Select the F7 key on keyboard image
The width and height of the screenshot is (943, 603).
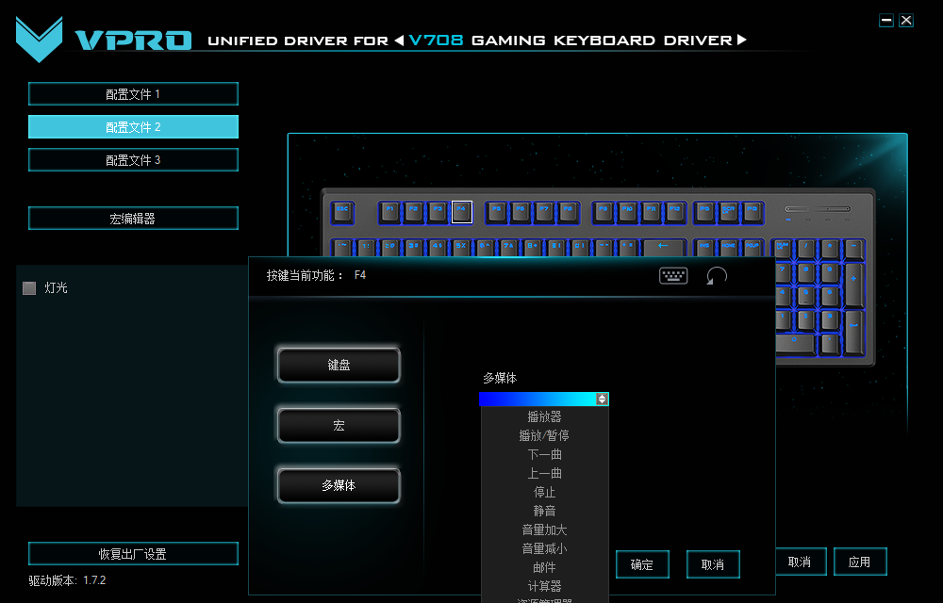coord(544,212)
